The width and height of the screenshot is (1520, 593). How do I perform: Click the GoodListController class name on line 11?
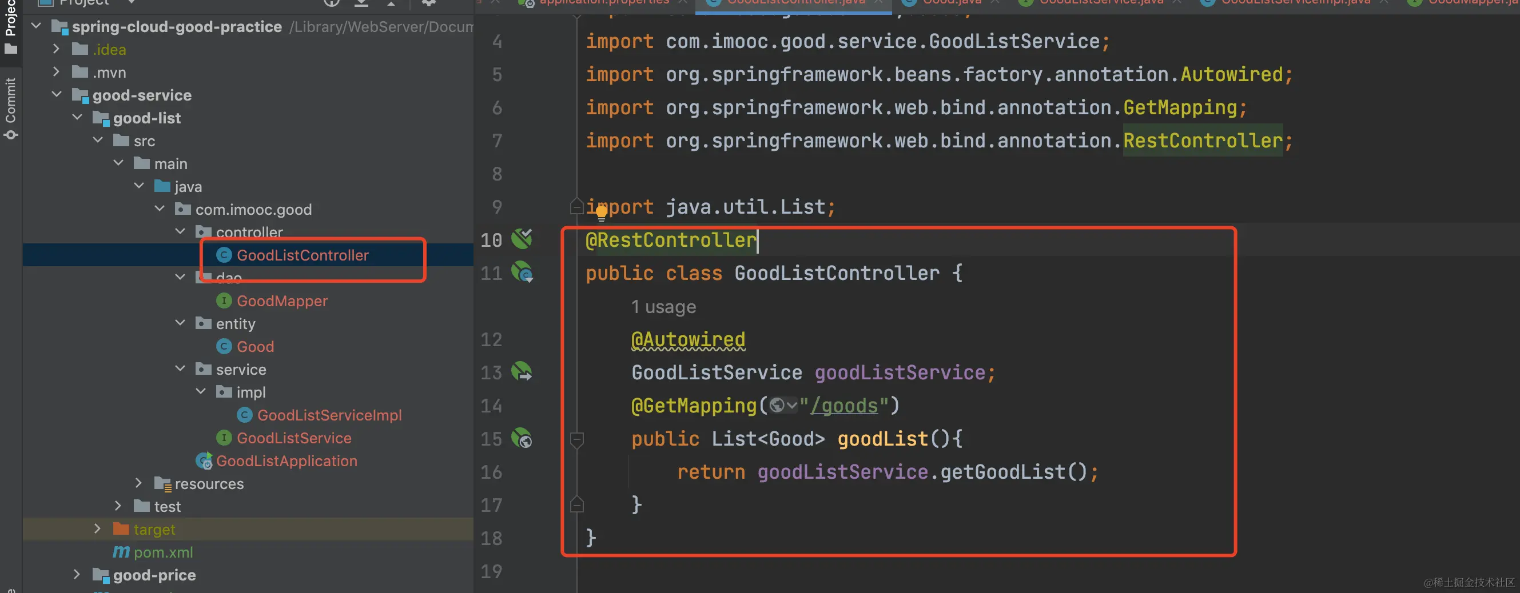837,274
